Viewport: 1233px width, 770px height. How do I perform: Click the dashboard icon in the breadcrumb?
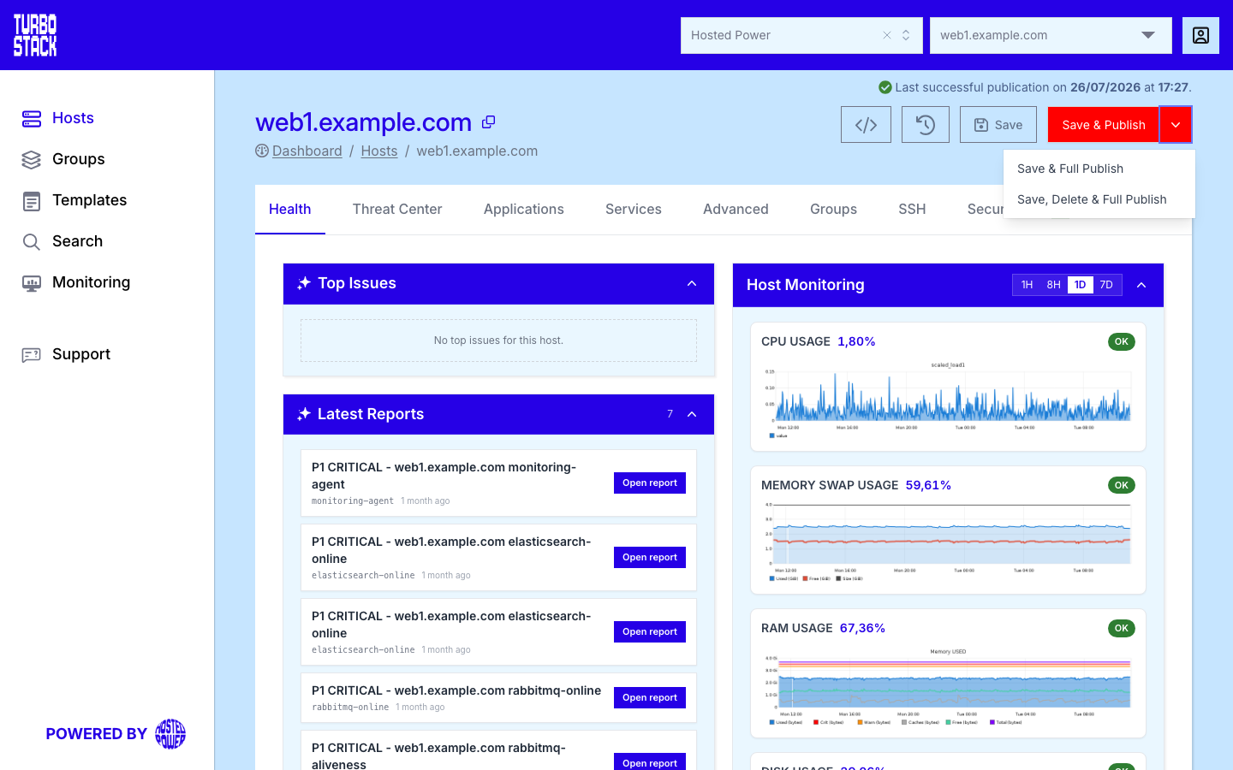click(262, 151)
